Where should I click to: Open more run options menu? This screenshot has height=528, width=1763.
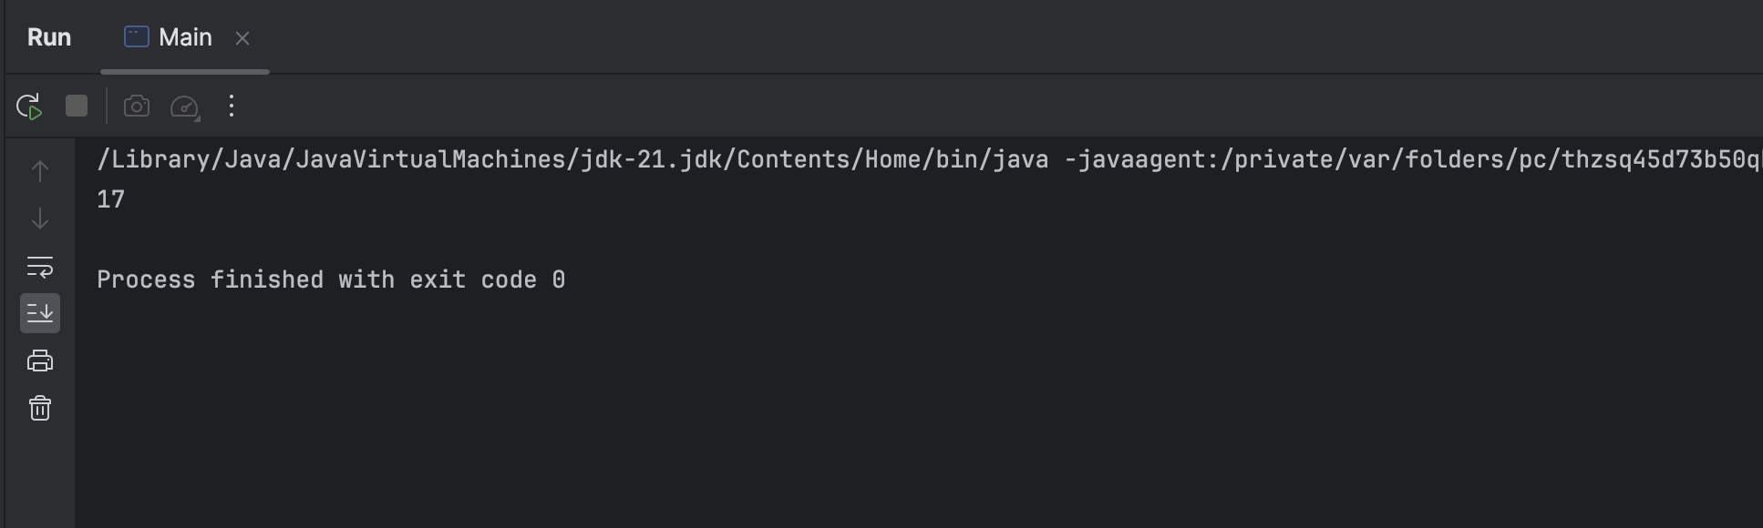[232, 107]
